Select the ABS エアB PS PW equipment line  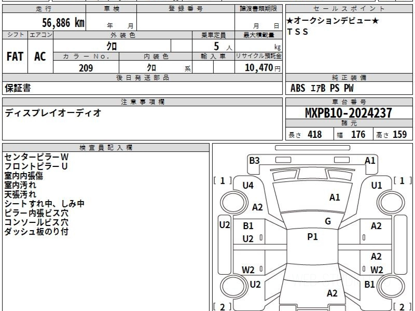[322, 89]
